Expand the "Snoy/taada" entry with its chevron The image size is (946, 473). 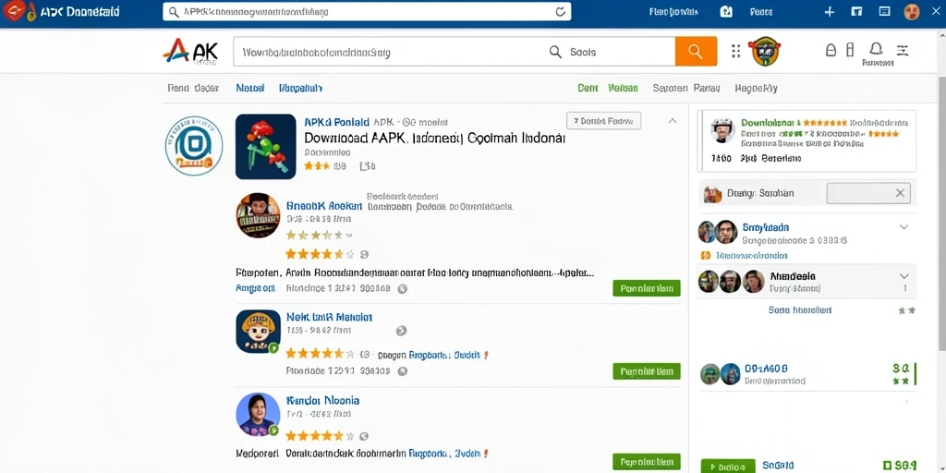click(x=904, y=227)
